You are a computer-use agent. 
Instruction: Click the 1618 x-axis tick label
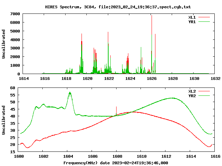click(66, 79)
